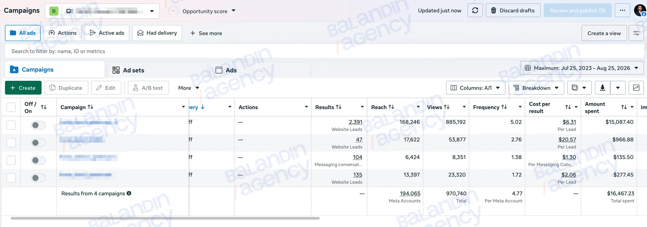Click the horizontal scrollbar under the table
Image resolution: width=647 pixels, height=227 pixels.
[165, 218]
